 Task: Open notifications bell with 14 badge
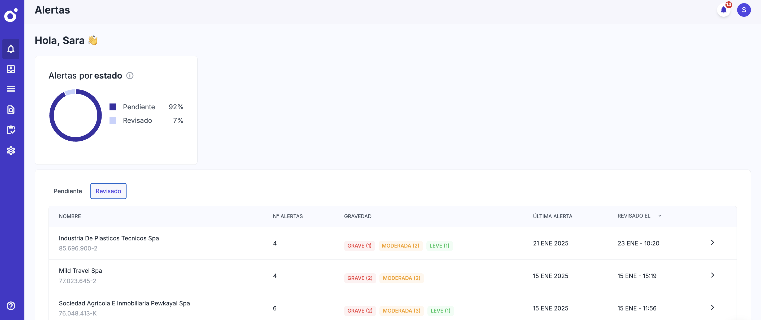pyautogui.click(x=724, y=10)
